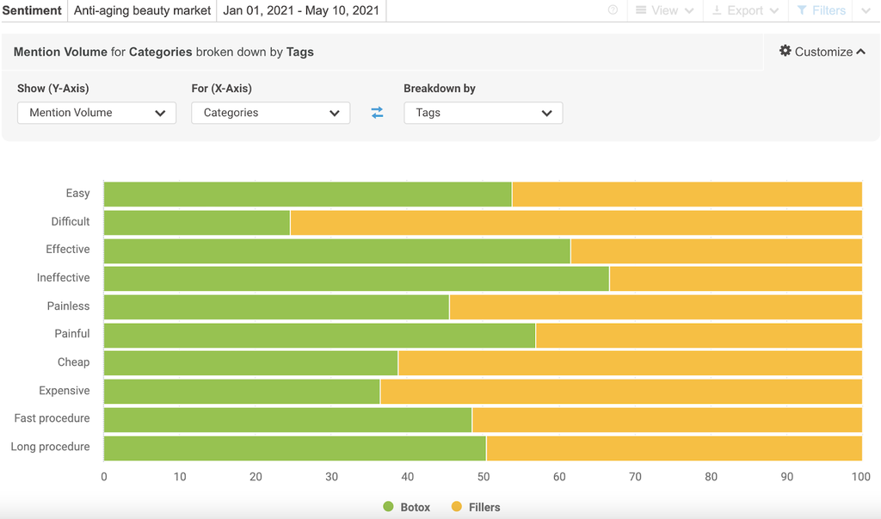Image resolution: width=881 pixels, height=519 pixels.
Task: Toggle the Fillers series in legend
Action: coord(476,507)
